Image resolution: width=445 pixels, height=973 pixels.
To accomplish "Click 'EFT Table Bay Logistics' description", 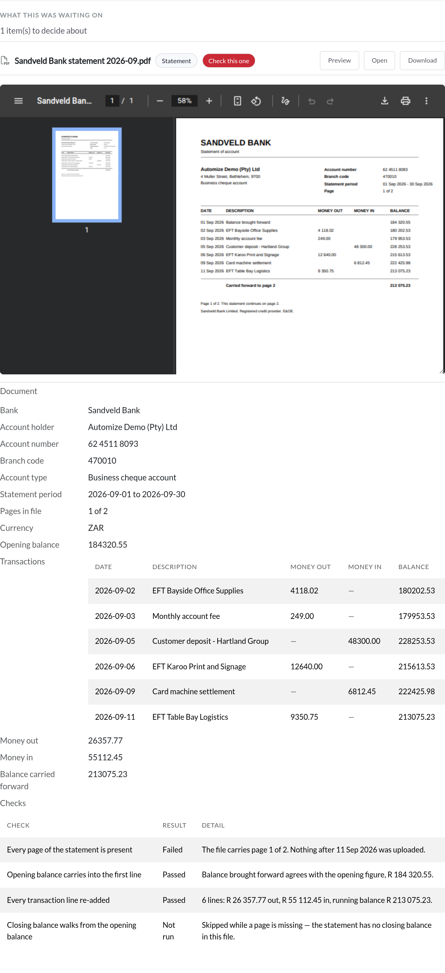I will pyautogui.click(x=190, y=717).
